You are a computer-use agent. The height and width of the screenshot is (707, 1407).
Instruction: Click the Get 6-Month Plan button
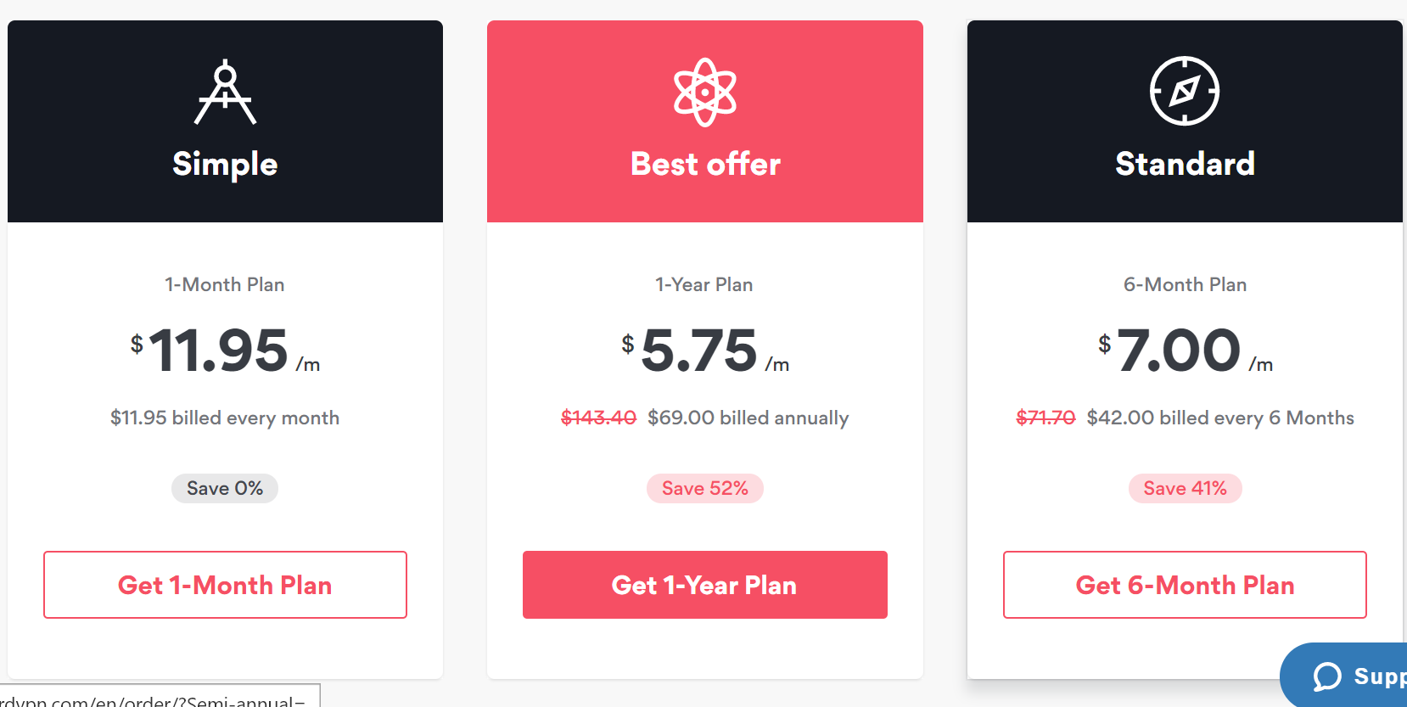1185,585
